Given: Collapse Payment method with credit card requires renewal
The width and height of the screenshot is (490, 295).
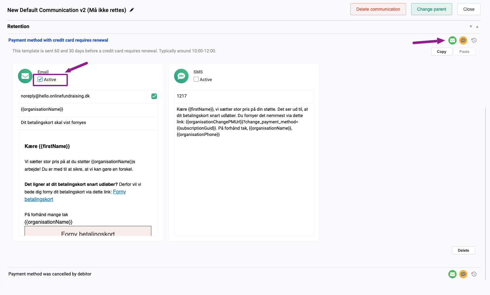Looking at the screenshot, I should [x=58, y=40].
